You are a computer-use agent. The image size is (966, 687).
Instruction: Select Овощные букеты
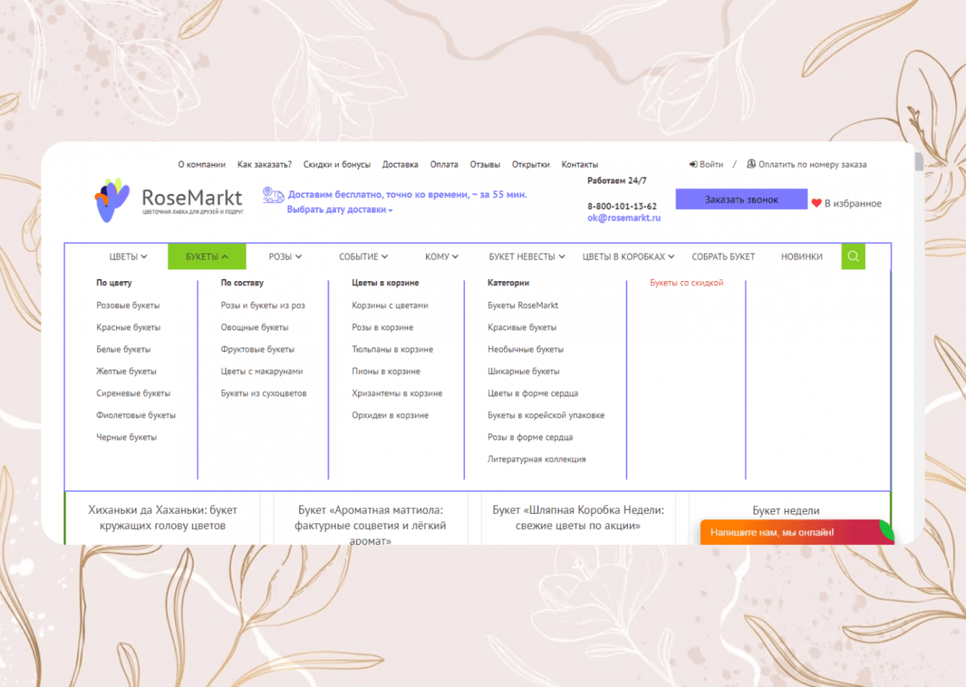pyautogui.click(x=254, y=327)
